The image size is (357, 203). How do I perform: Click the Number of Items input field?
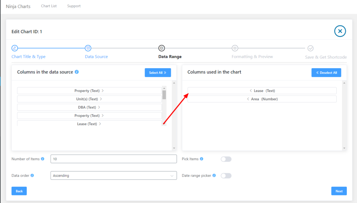113,159
